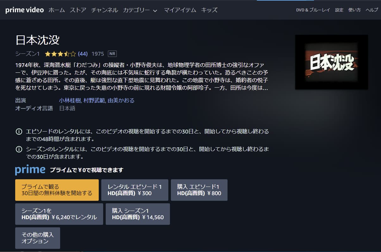
Task: Click the info icon beside the season rental notice
Action: 19,149
